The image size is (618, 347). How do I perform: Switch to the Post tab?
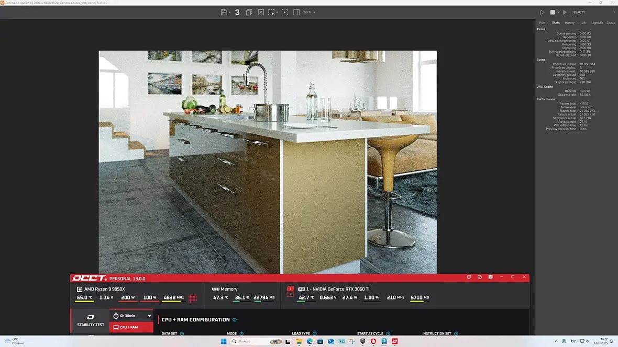pyautogui.click(x=543, y=23)
